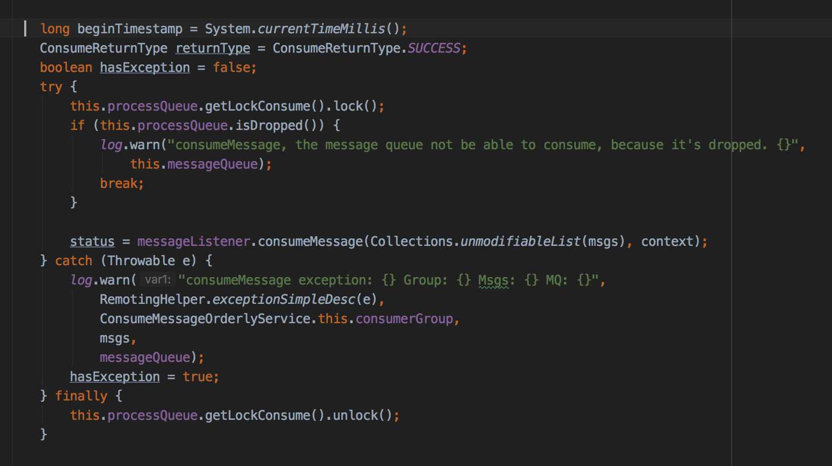Click the true literal

tap(198, 377)
